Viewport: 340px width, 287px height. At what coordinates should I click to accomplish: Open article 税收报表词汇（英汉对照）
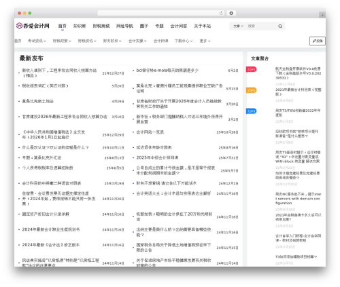[45, 85]
